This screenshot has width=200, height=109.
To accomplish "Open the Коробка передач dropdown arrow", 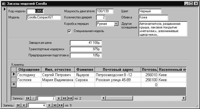I will tap(116, 24).
